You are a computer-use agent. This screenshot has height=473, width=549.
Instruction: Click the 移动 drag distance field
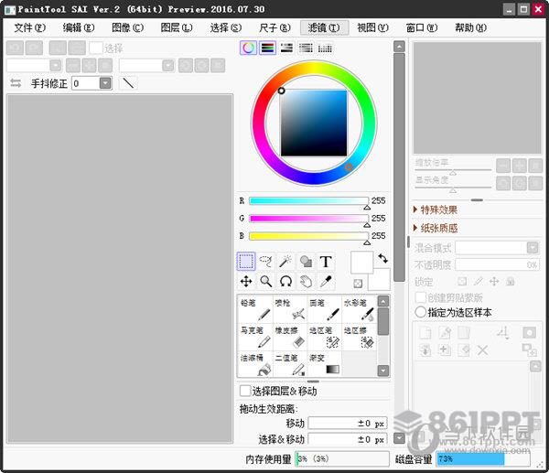(348, 423)
